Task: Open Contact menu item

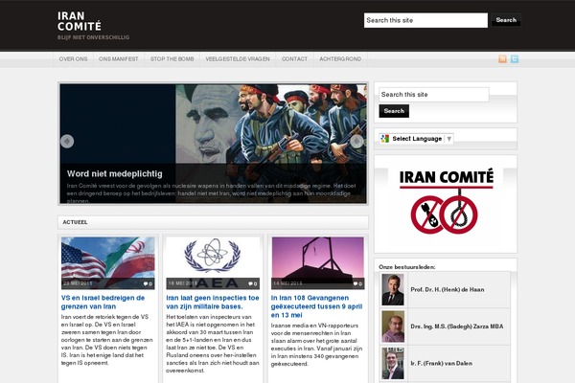Action: (294, 59)
